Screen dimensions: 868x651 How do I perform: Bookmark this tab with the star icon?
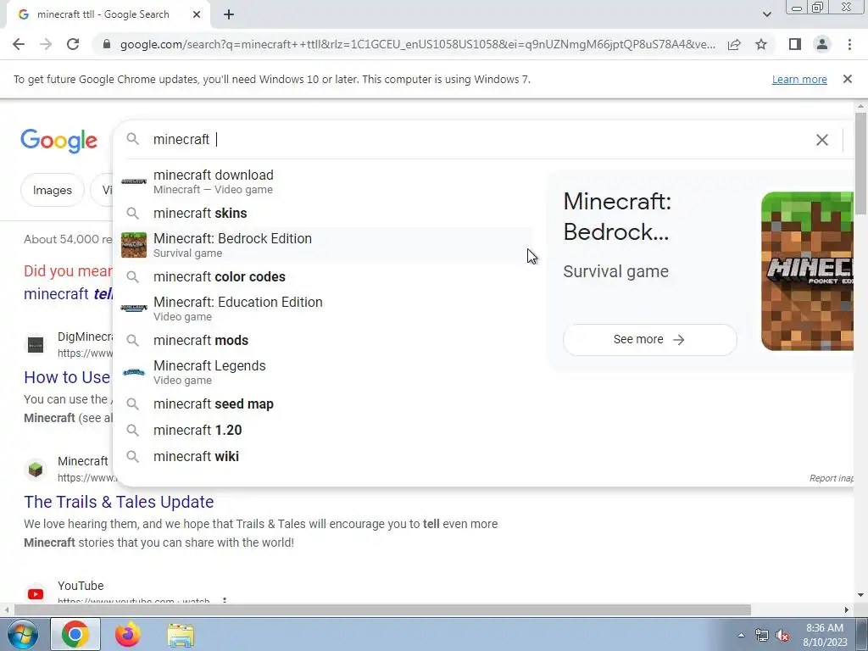coord(761,44)
